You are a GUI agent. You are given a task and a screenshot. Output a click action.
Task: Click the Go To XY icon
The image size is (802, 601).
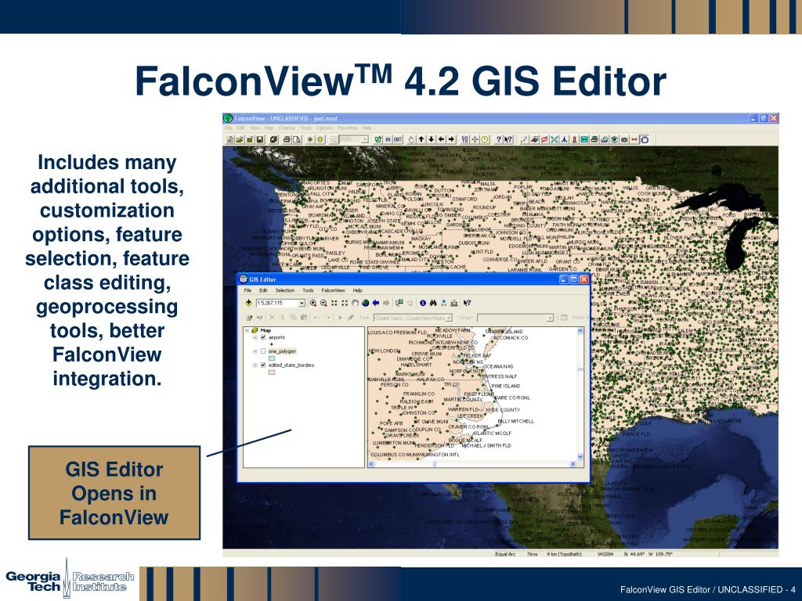coord(443,303)
